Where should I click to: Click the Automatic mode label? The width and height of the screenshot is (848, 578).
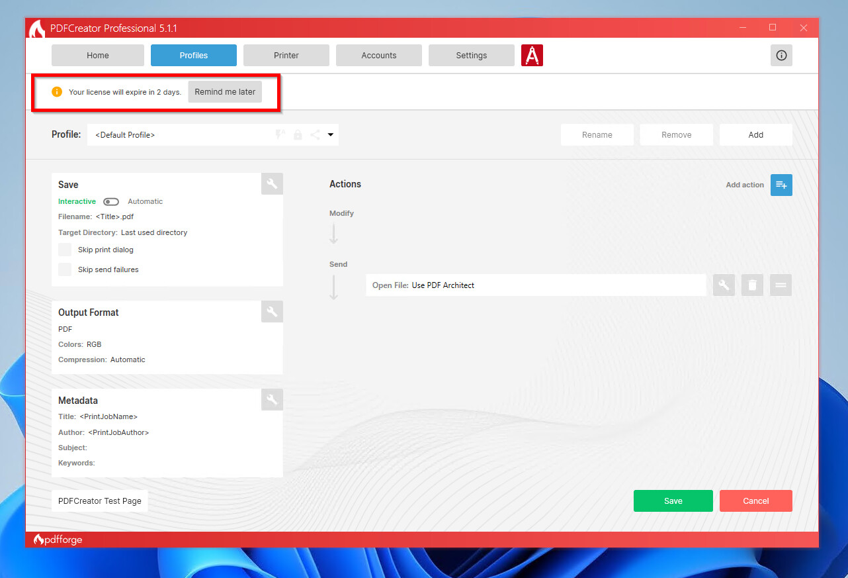146,202
